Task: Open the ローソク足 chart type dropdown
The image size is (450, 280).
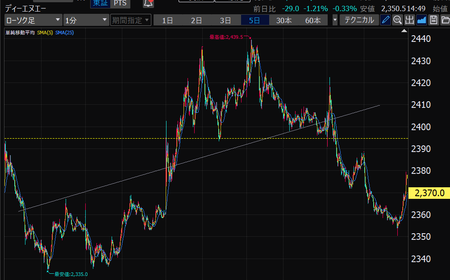Action: click(x=33, y=21)
